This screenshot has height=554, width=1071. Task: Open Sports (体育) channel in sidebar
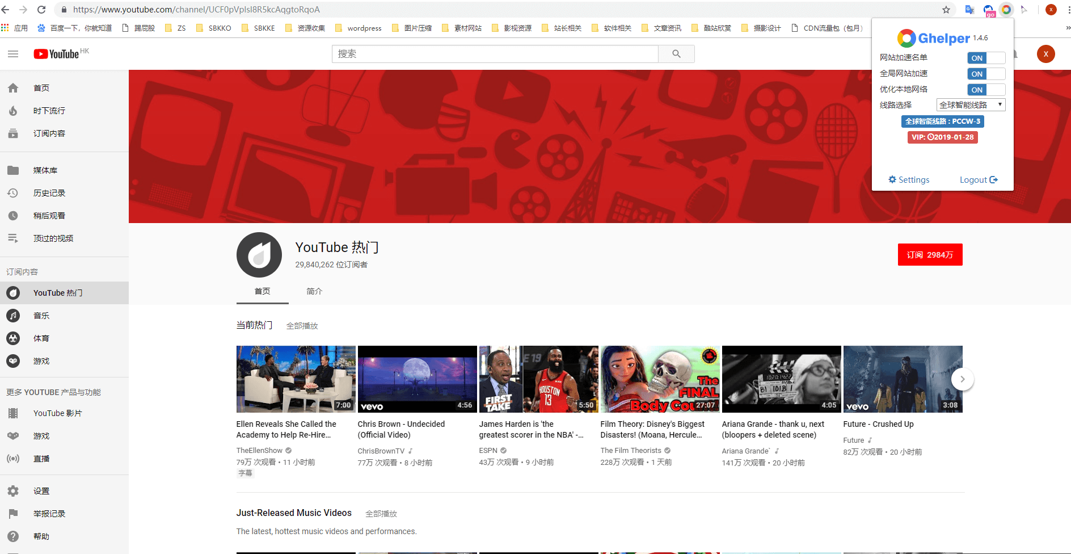64,338
